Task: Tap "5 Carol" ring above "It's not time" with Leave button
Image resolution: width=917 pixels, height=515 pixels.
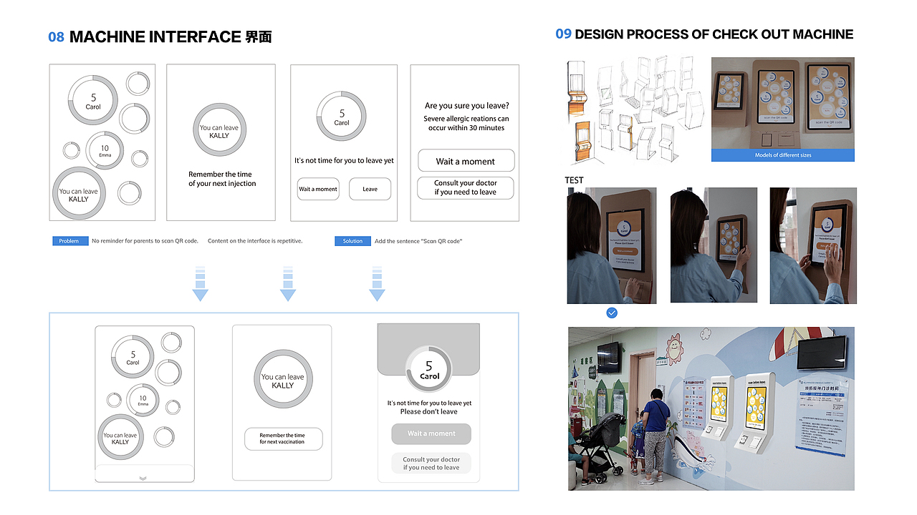Action: pos(342,115)
